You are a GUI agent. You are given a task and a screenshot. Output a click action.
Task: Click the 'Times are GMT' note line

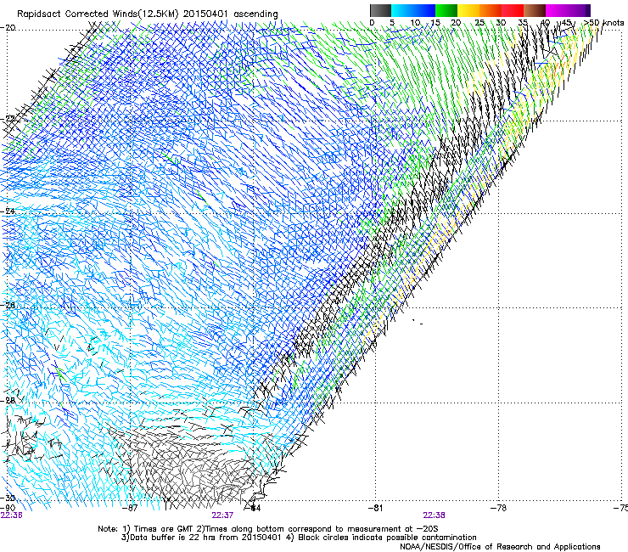(x=268, y=529)
